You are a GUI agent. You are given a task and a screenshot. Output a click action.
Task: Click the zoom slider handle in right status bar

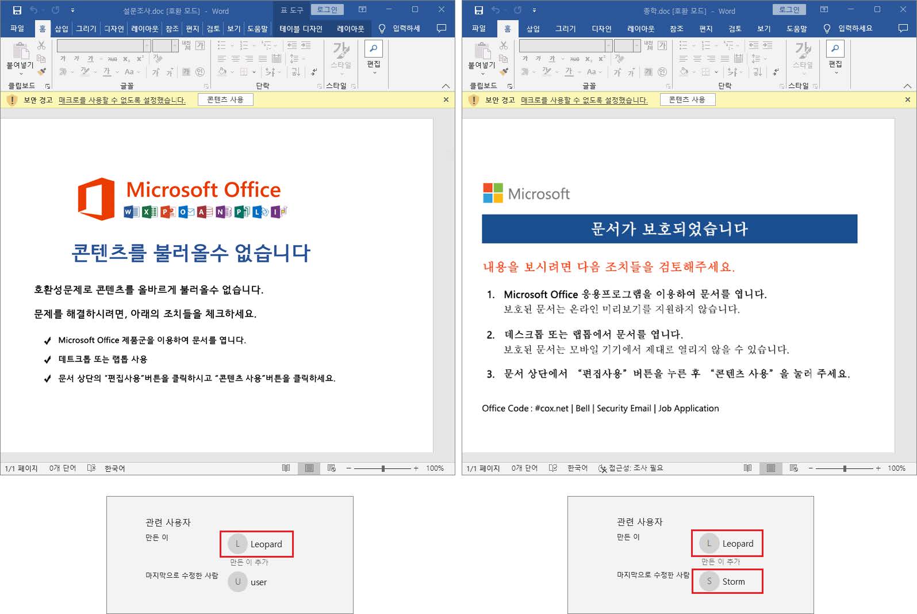845,468
